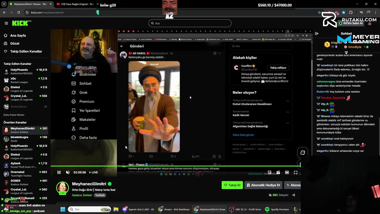This screenshot has width=380, height=214.
Task: Expand Daha fazla in streamed X sidebar
Action: pos(84,138)
